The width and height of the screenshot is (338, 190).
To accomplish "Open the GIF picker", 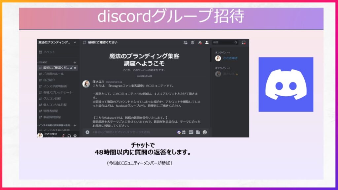I will click(191, 132).
